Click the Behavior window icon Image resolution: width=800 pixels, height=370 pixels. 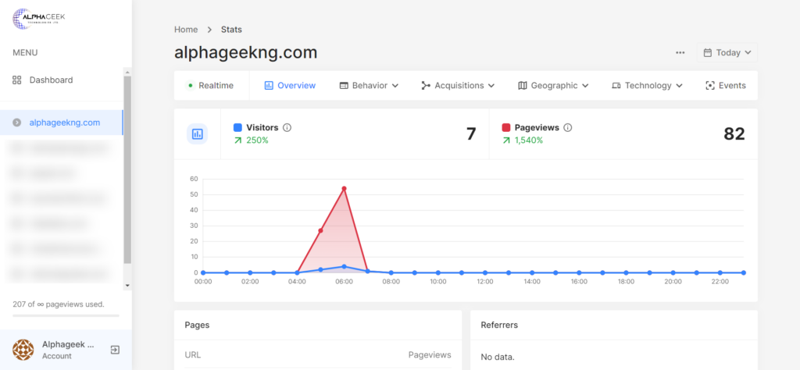(x=344, y=86)
